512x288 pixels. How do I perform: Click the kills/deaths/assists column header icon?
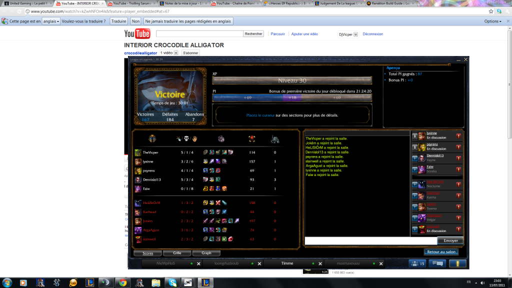click(x=186, y=139)
